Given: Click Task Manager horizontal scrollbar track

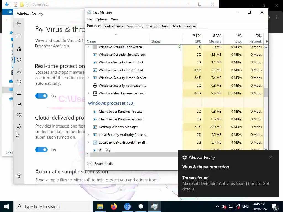Looking at the screenshot, I should pyautogui.click(x=133, y=155).
